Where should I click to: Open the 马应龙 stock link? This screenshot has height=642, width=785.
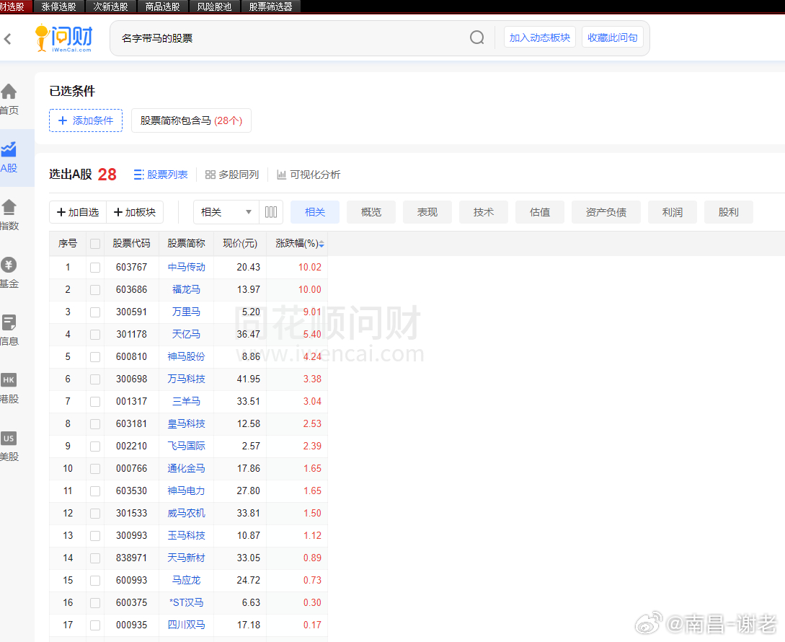coord(186,581)
